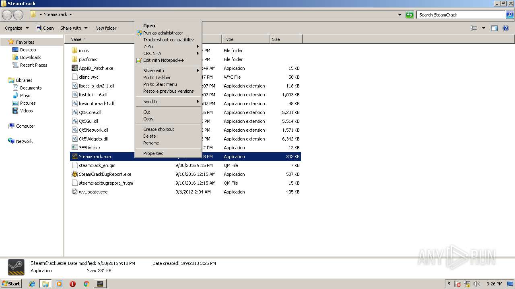The width and height of the screenshot is (515, 289).
Task: Open the icons folder
Action: pos(84,51)
